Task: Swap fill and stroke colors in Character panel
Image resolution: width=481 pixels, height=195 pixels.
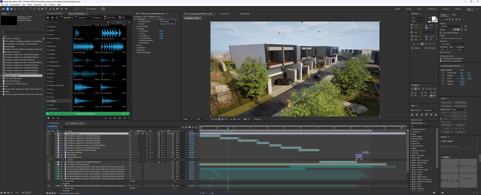Action: pyautogui.click(x=437, y=18)
